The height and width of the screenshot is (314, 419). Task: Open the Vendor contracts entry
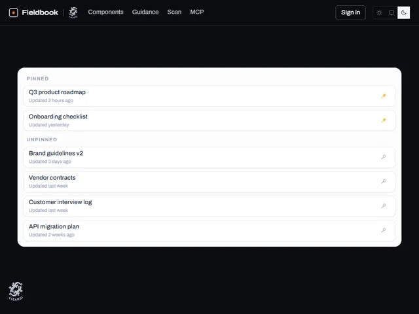coord(209,182)
